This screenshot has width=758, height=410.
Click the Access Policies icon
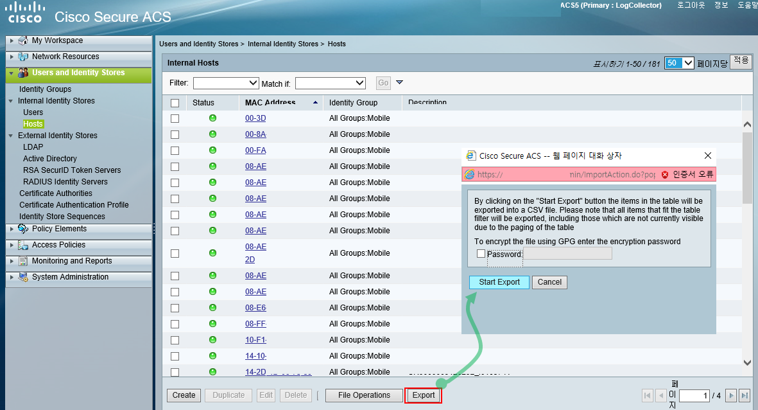click(22, 245)
